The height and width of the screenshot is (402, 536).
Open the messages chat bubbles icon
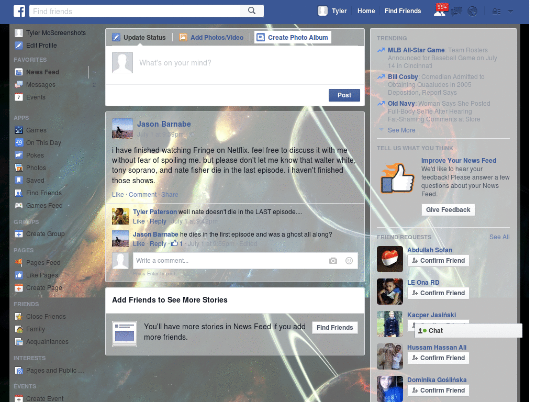[456, 12]
